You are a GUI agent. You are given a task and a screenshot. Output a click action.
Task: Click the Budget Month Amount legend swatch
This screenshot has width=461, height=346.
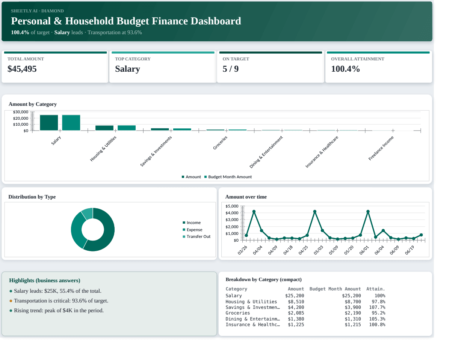coord(206,177)
